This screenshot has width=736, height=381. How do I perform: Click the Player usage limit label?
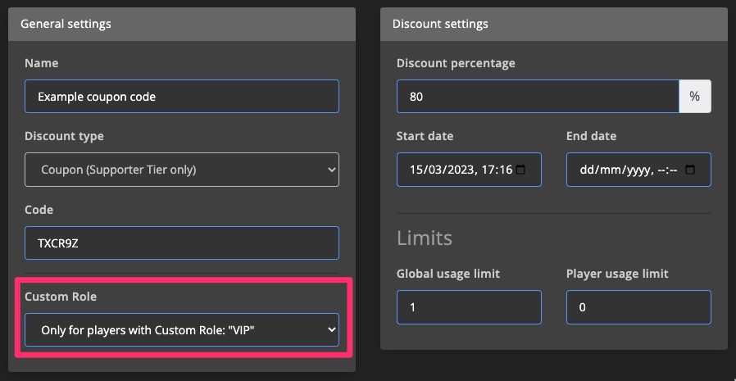click(617, 273)
